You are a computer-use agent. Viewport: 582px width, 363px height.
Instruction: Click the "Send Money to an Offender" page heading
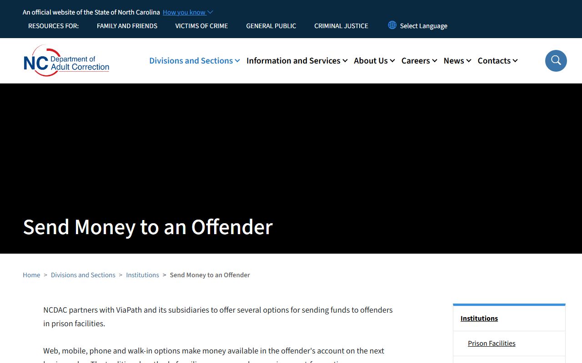click(148, 227)
